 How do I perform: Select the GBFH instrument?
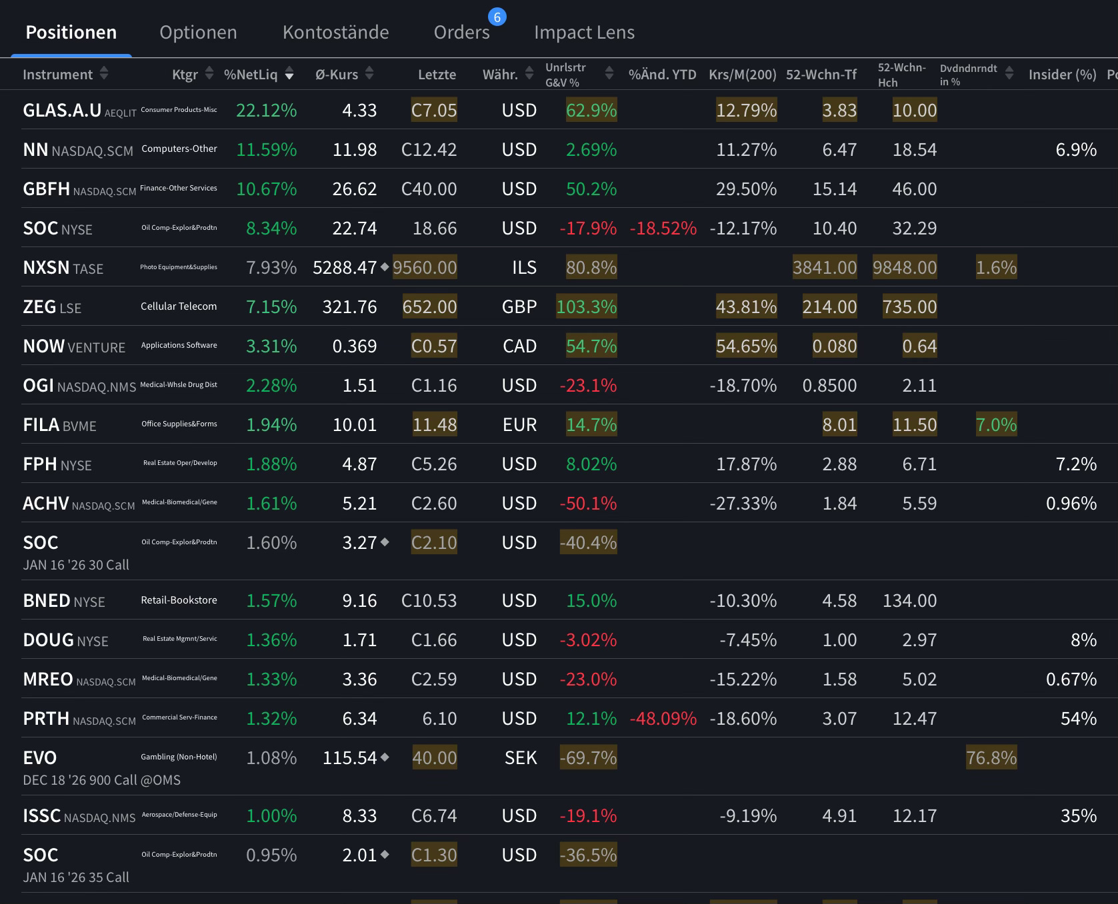[x=79, y=189]
